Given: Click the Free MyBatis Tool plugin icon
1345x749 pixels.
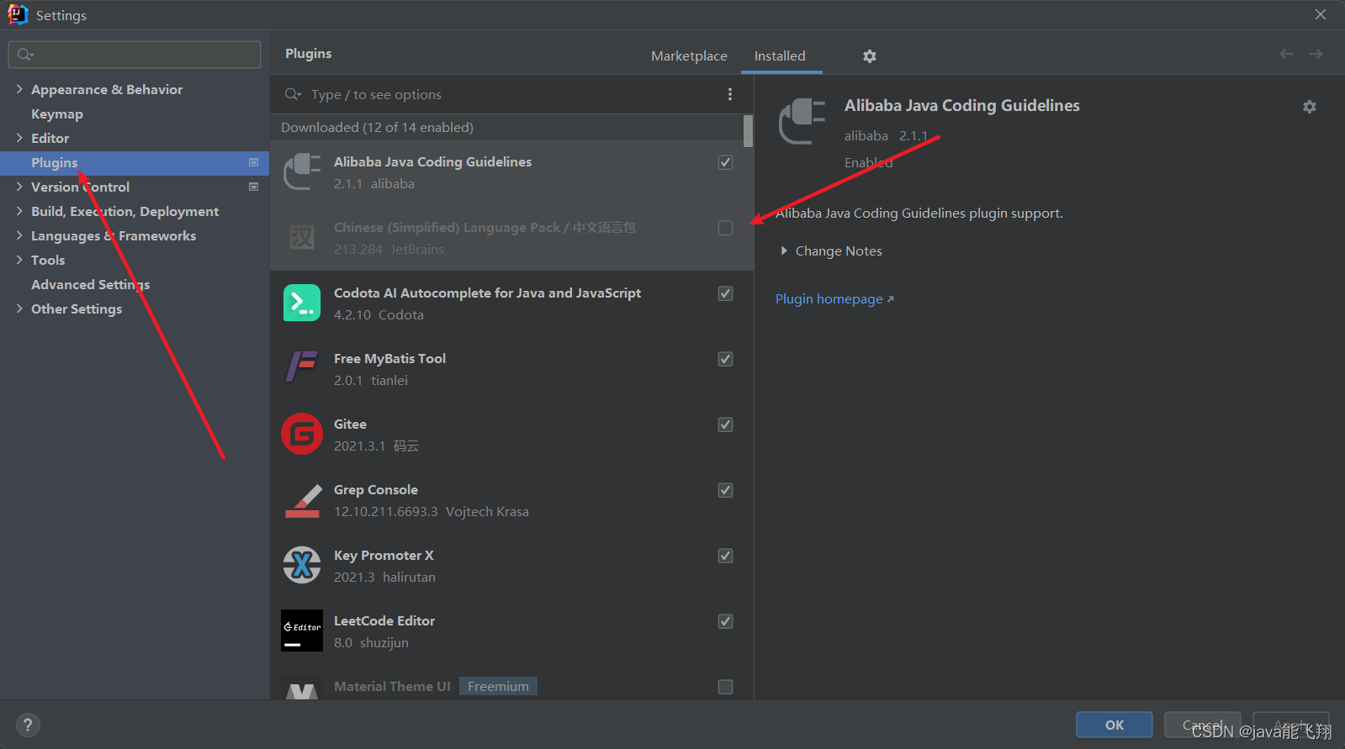Looking at the screenshot, I should click(302, 368).
